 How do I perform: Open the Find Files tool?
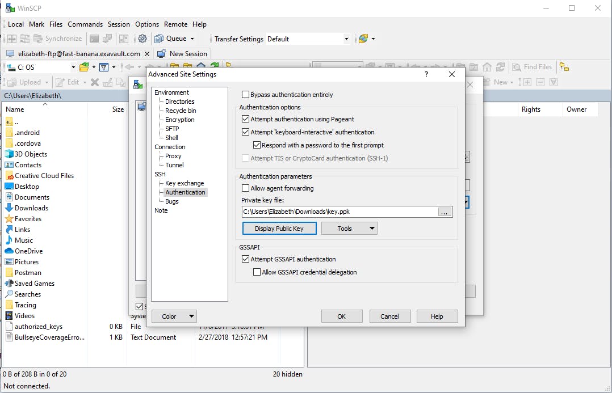click(533, 66)
